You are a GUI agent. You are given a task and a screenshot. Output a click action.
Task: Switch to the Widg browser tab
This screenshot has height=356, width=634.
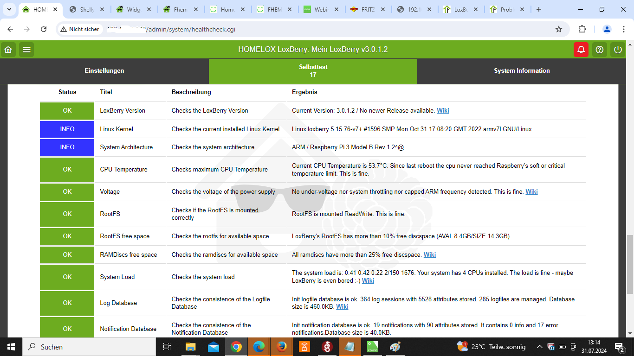point(134,9)
